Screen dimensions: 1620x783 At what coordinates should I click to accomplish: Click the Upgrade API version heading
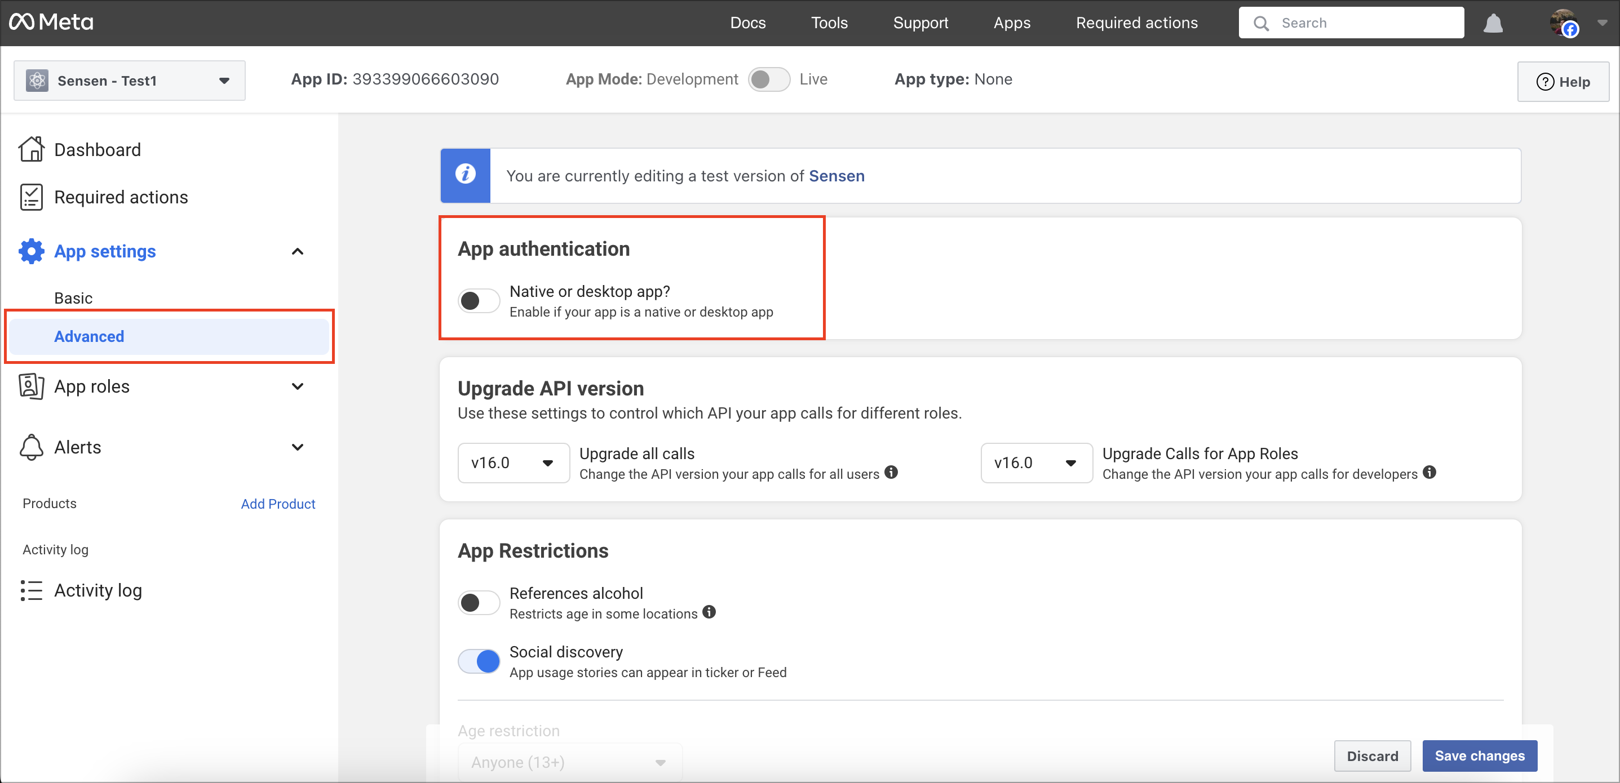pyautogui.click(x=550, y=388)
